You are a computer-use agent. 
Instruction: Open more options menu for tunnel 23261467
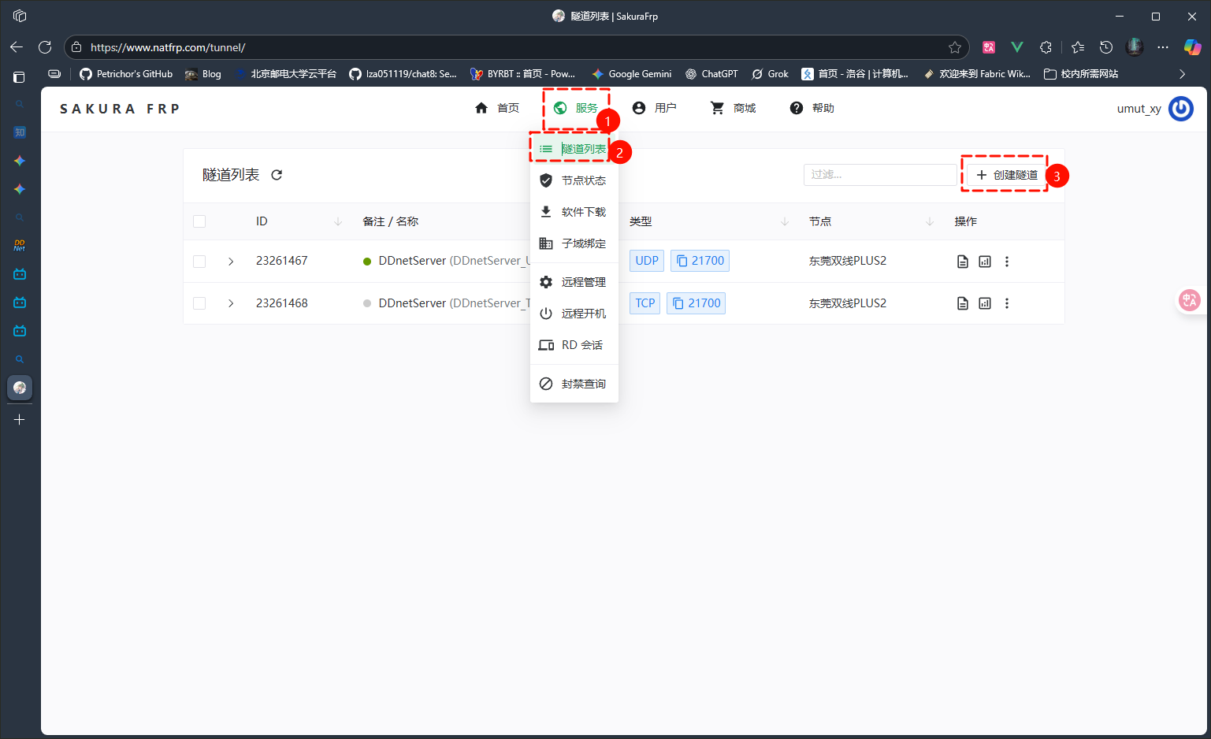click(x=1007, y=262)
